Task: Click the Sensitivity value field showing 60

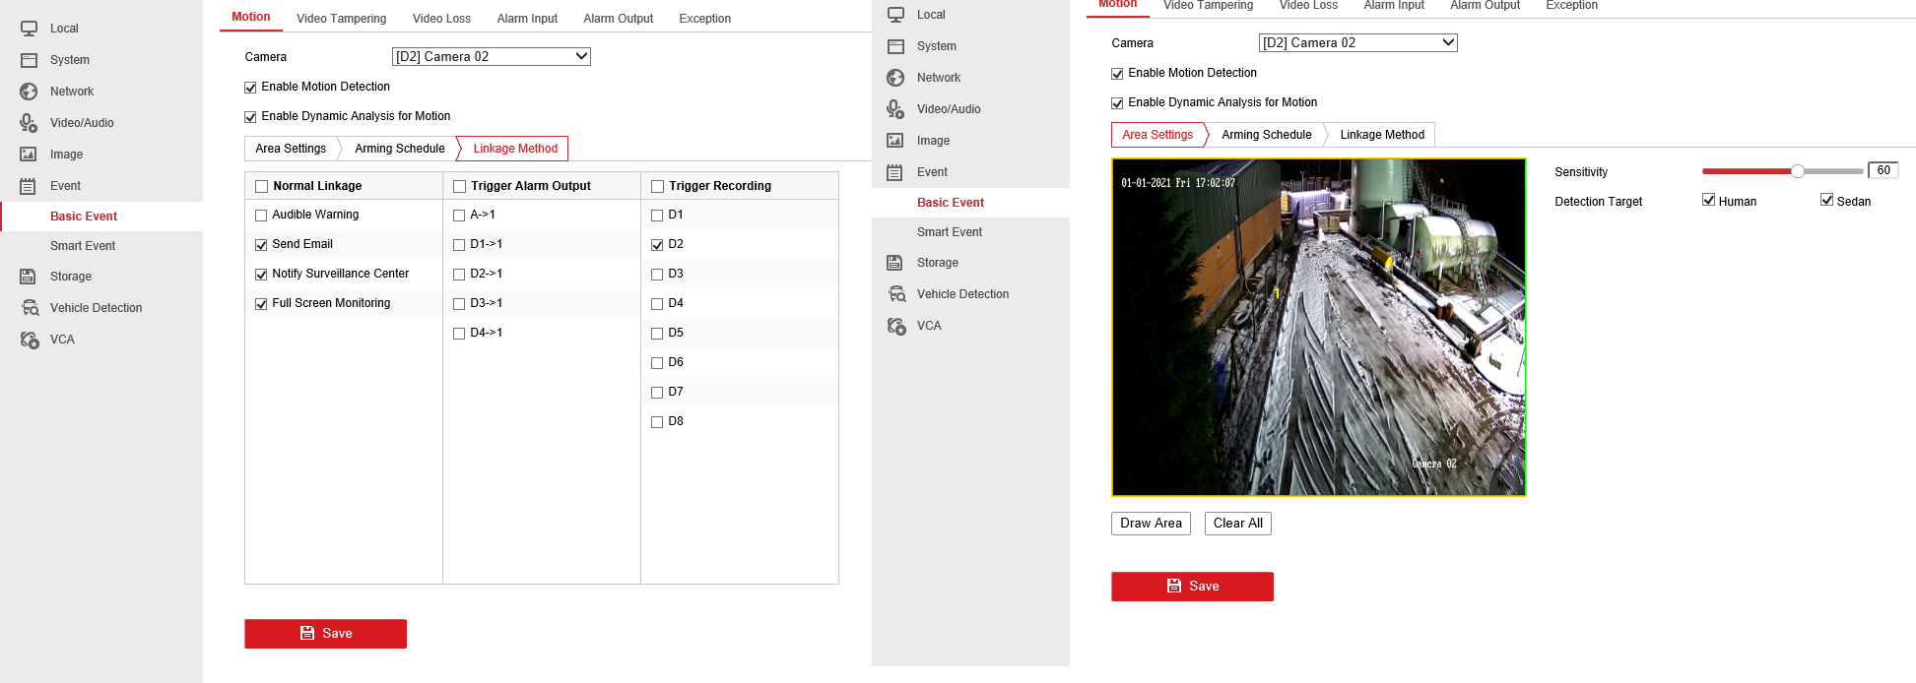Action: [x=1883, y=171]
